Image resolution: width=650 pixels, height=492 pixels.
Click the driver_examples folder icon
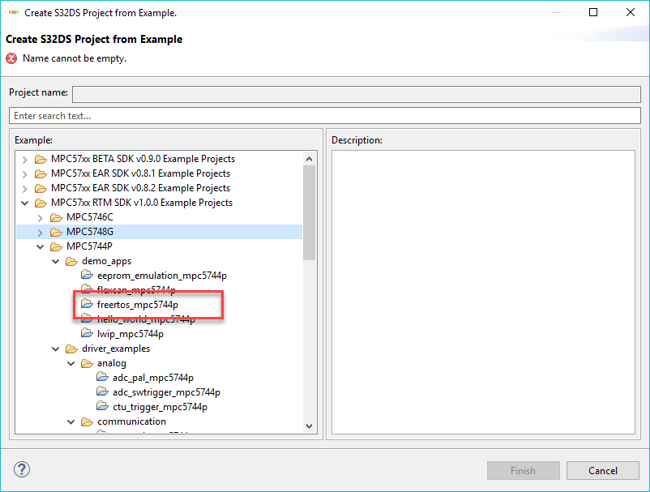71,349
